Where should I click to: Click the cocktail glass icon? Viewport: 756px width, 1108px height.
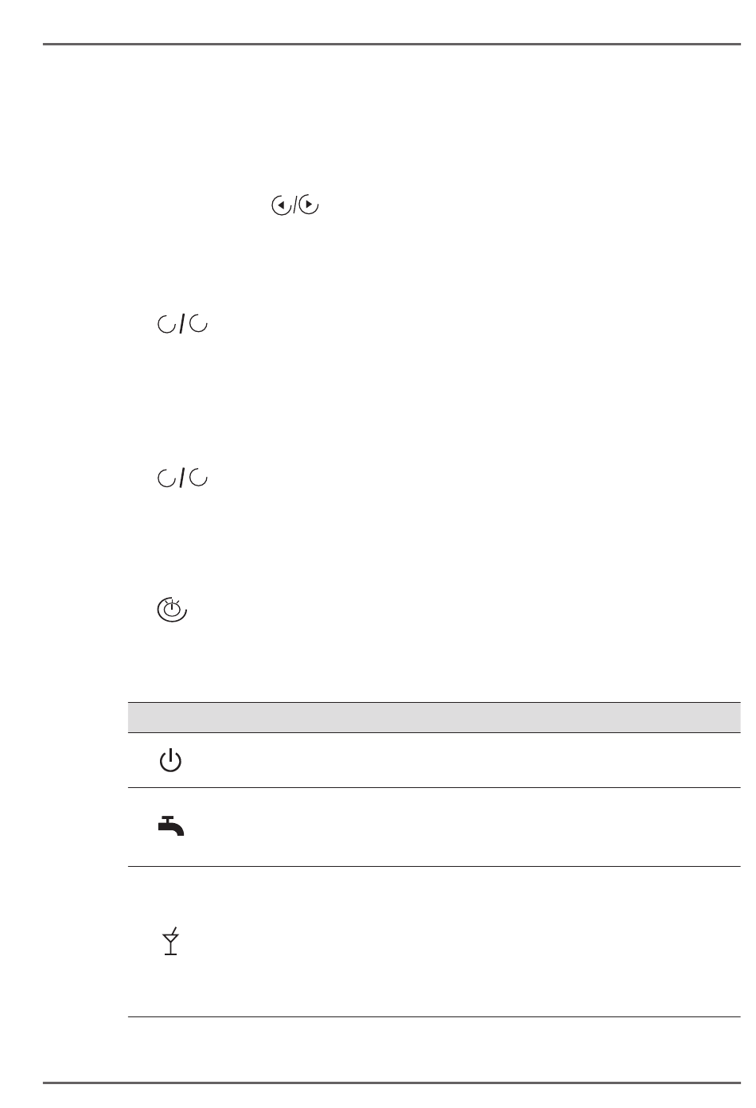pos(170,942)
